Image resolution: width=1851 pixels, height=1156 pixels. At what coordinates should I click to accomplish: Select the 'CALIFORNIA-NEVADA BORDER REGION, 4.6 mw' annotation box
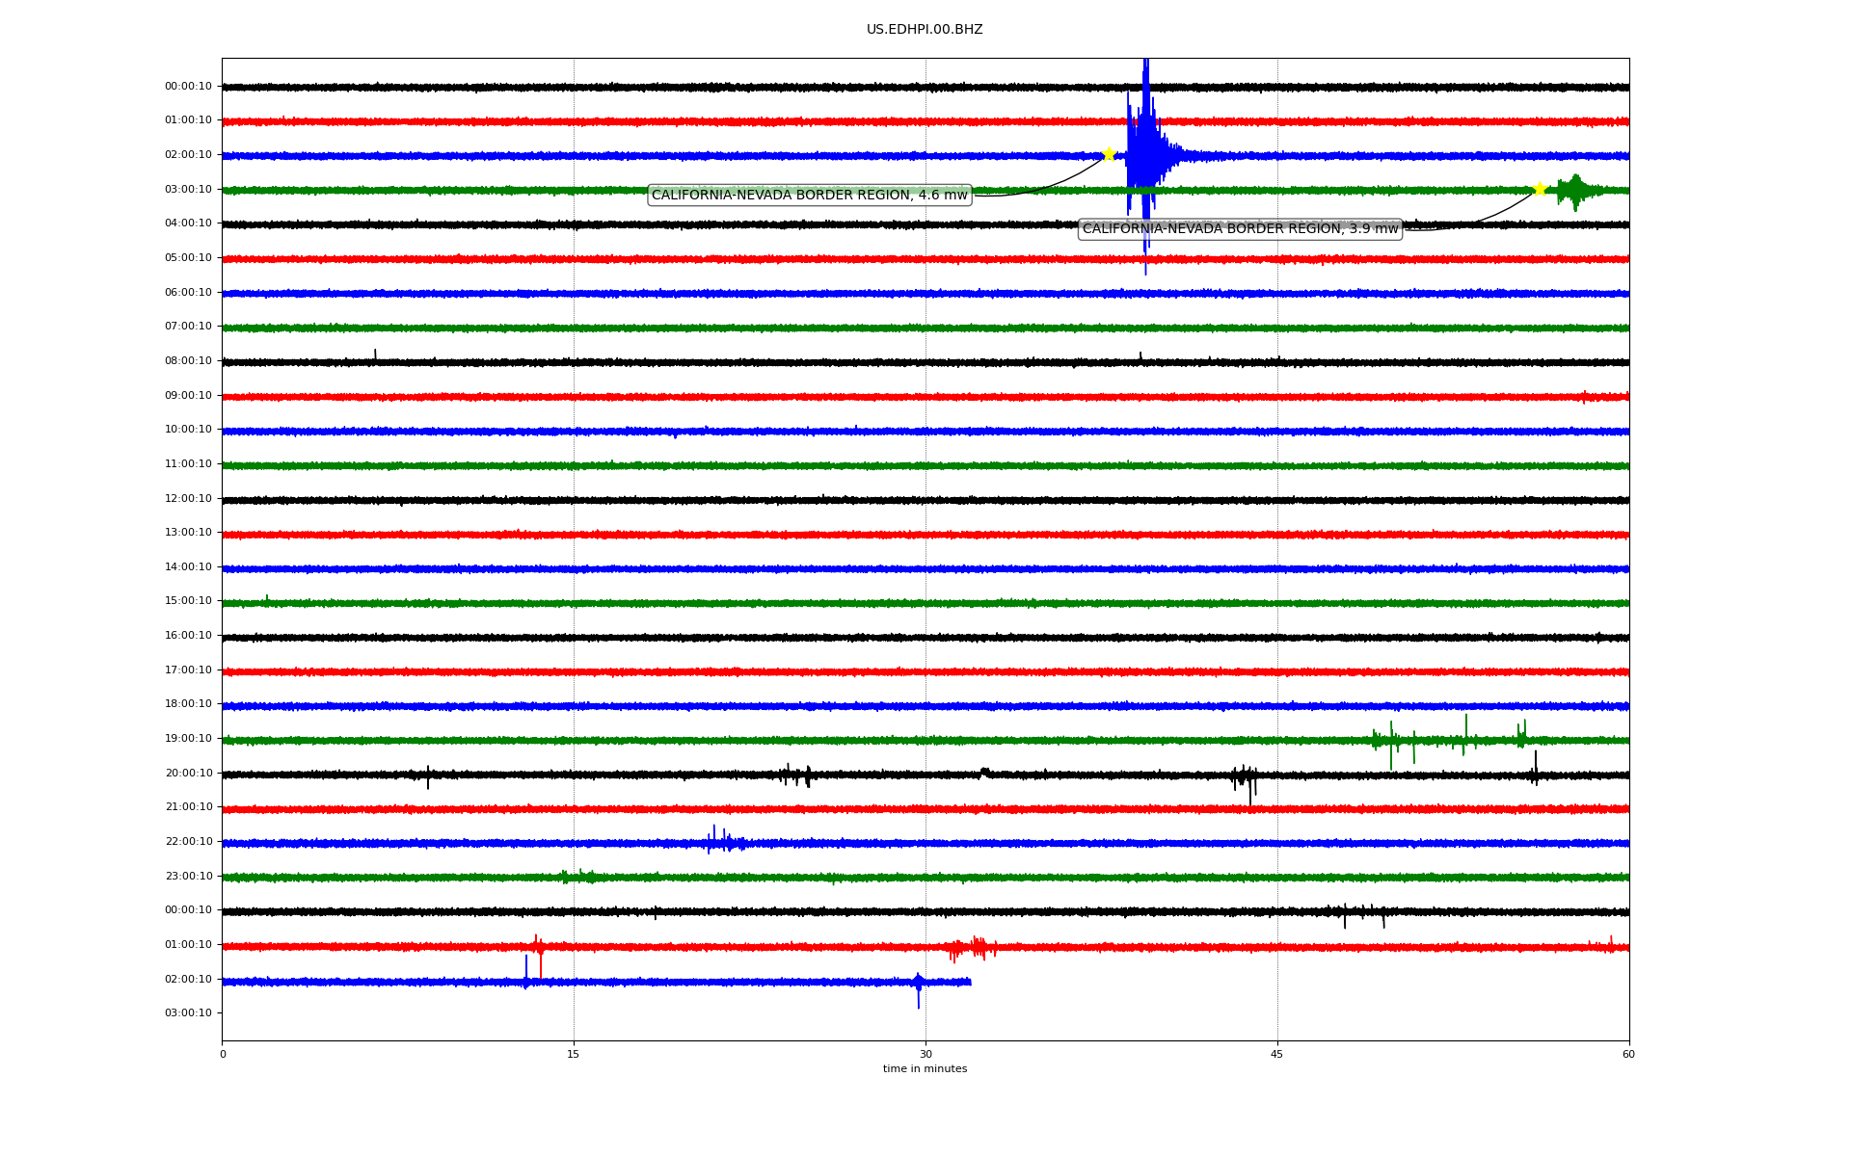tap(810, 196)
